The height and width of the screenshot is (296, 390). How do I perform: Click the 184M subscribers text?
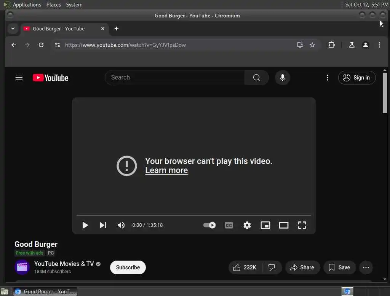pos(53,272)
